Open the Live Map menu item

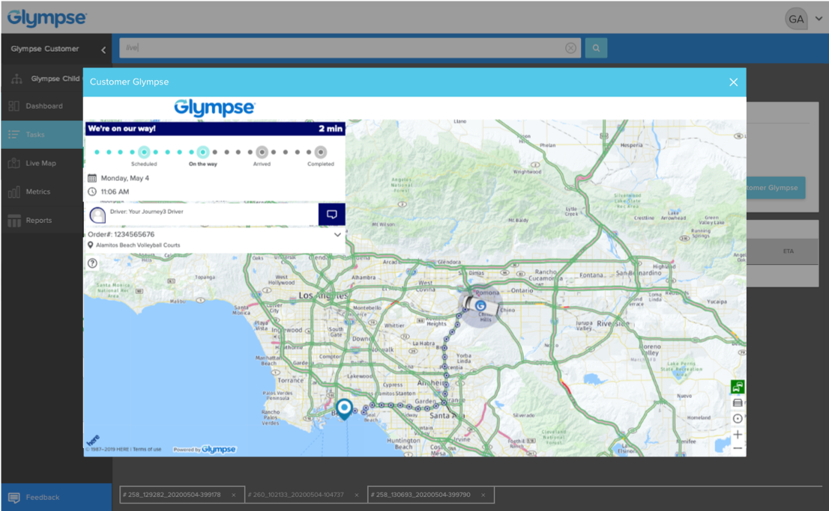(41, 163)
